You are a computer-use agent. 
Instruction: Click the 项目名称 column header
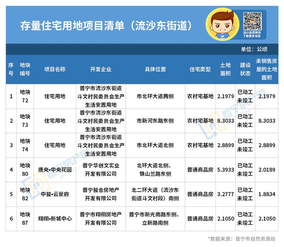pyautogui.click(x=55, y=69)
